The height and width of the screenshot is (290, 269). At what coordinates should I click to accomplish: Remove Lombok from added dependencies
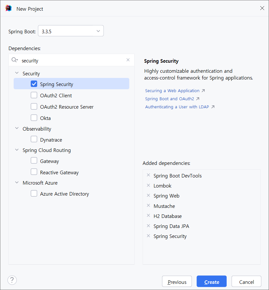(x=148, y=185)
